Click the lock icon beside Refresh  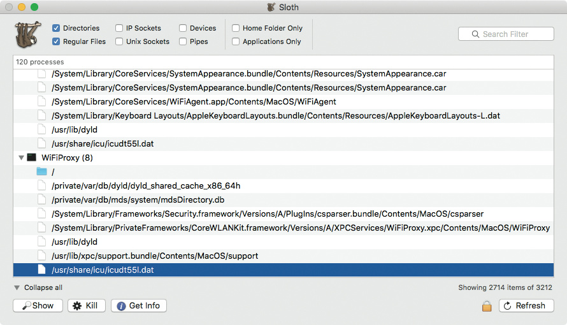487,306
